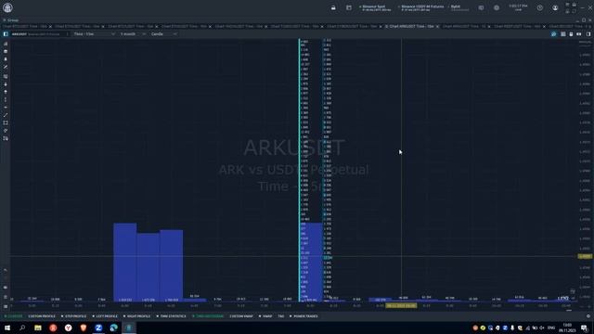Open the Binance Spot connection status
Screen dimensions: 594x334
375,7
